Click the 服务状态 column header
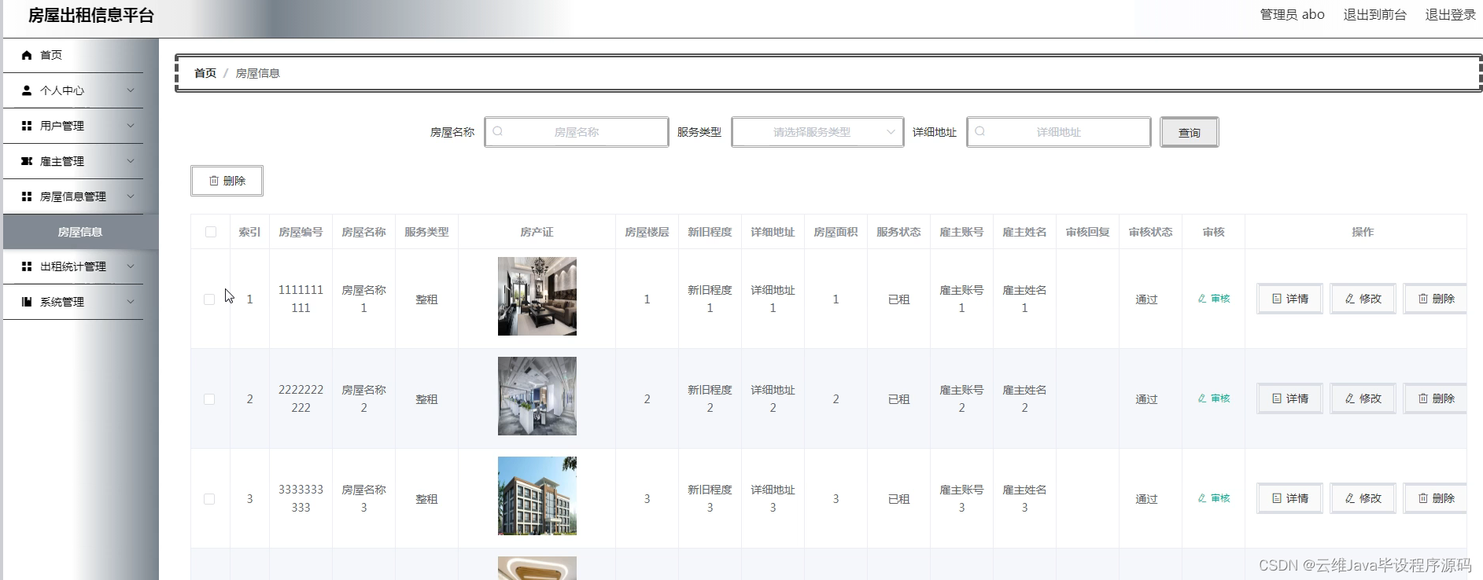The height and width of the screenshot is (580, 1483). tap(898, 232)
